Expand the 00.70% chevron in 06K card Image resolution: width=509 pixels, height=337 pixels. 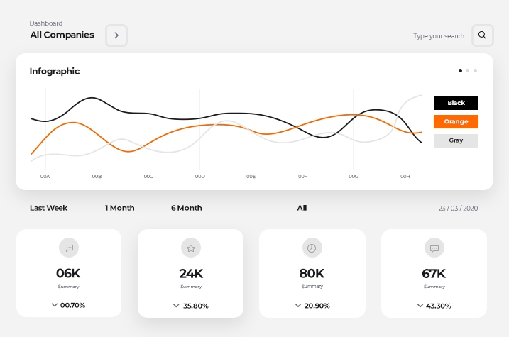click(x=55, y=305)
